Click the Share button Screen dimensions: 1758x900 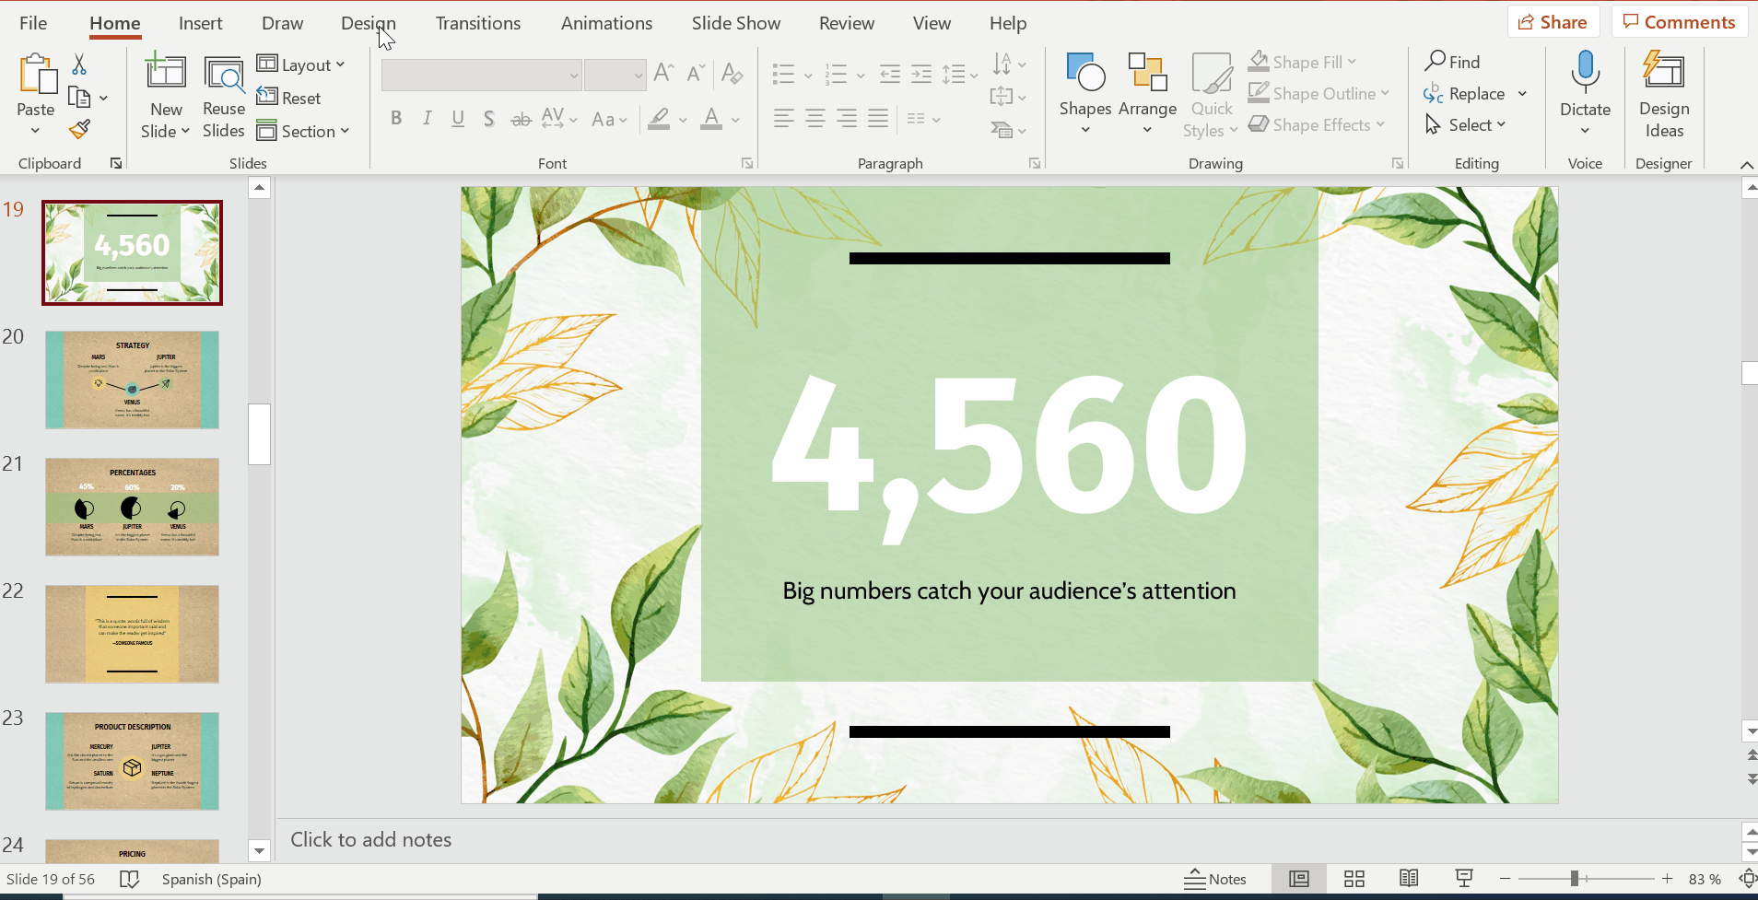click(1553, 22)
